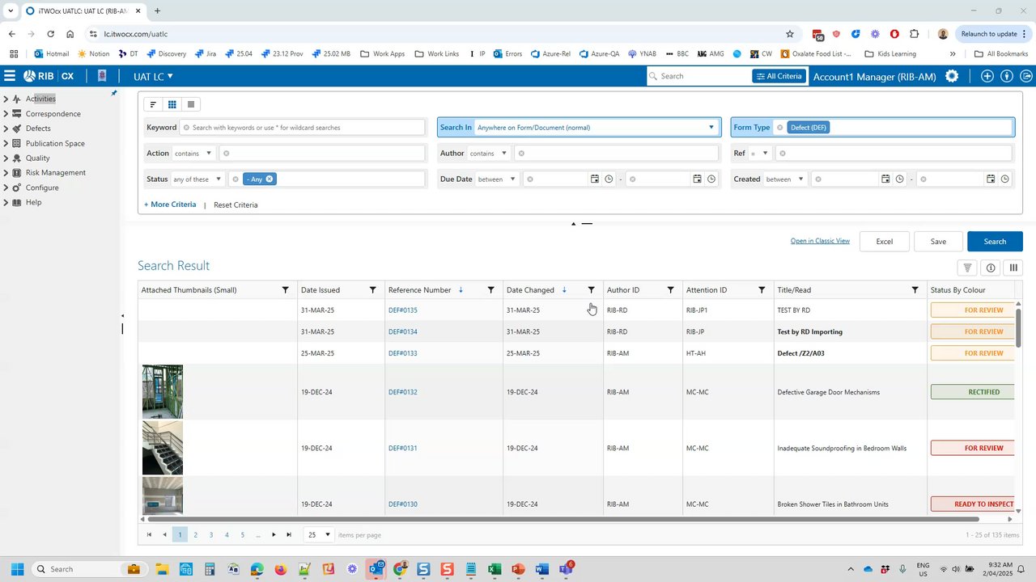
Task: Open Excel from Windows taskbar
Action: tap(495, 569)
